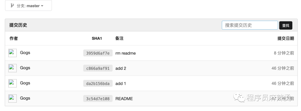The image size is (301, 111).
Task: Open the master branch dropdown
Action: 28,6
